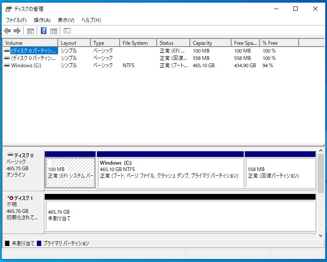Sort by the Free Space column header

click(245, 43)
